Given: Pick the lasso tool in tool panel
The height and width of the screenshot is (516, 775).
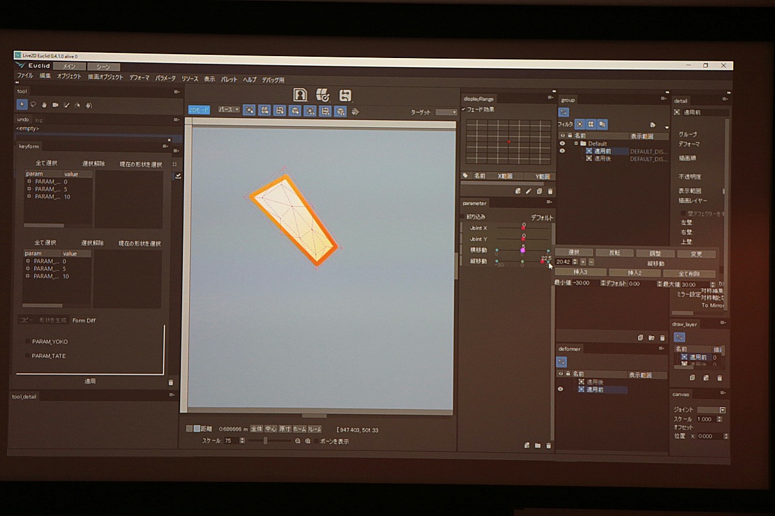Looking at the screenshot, I should pos(32,104).
